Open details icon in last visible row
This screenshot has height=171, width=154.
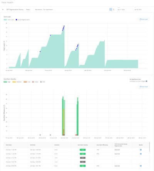(141, 166)
